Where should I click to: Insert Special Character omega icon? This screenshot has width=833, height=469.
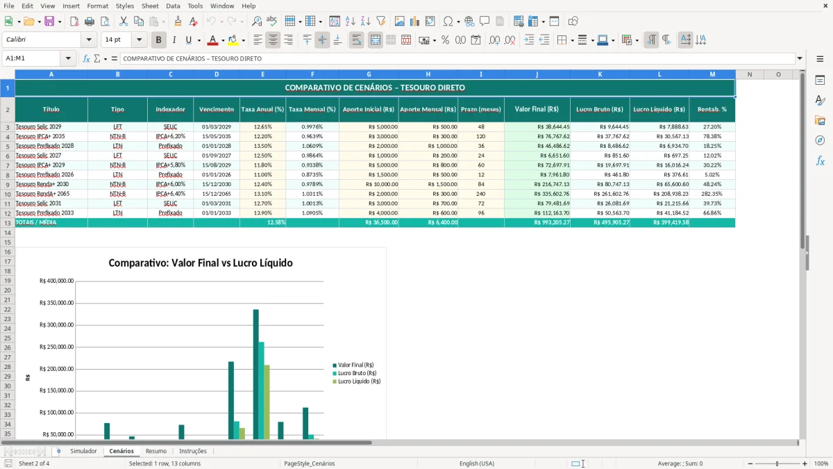click(x=448, y=22)
